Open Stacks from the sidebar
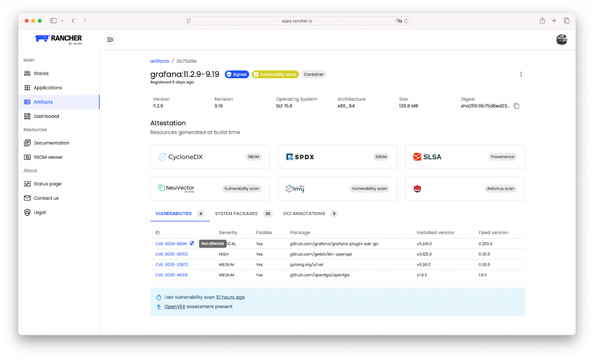The height and width of the screenshot is (359, 594). tap(41, 74)
